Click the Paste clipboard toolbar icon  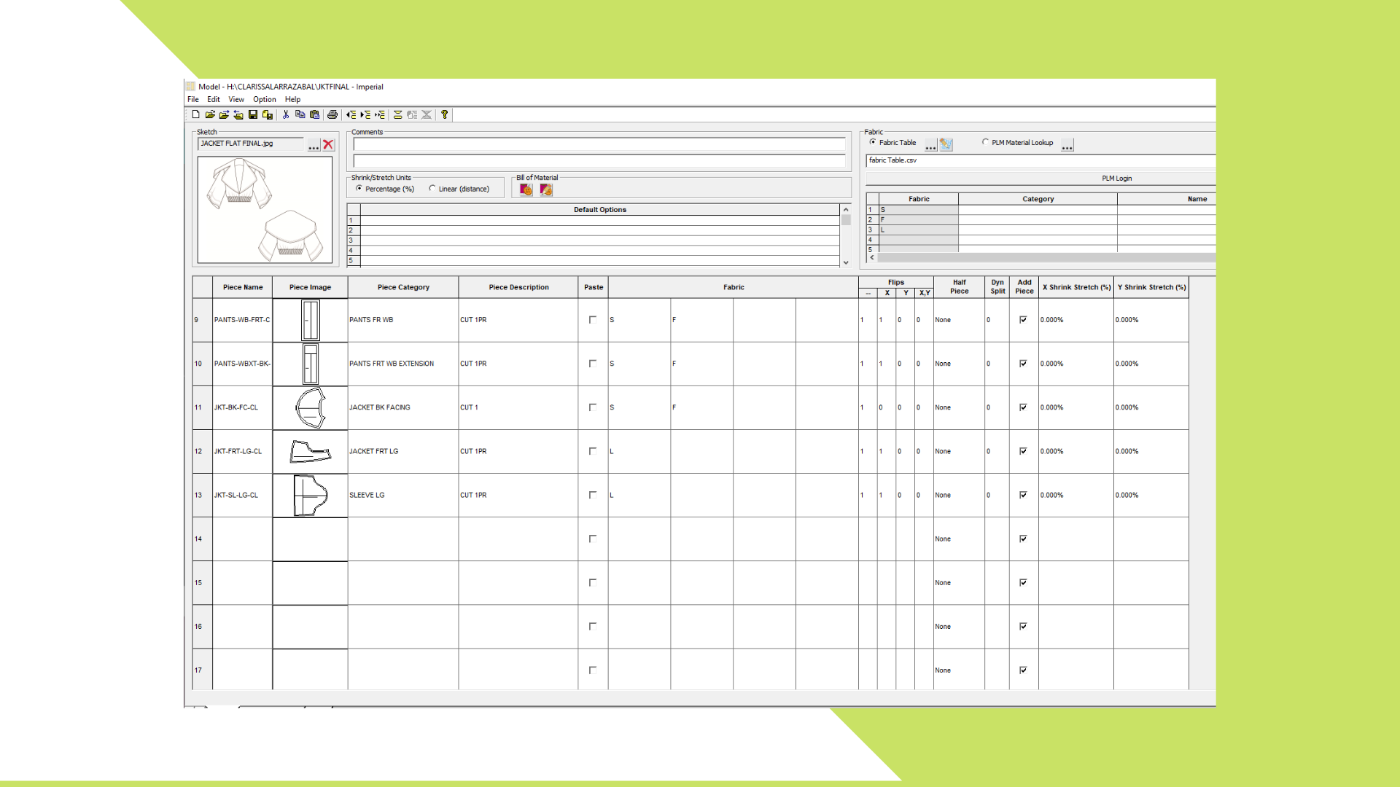click(314, 114)
